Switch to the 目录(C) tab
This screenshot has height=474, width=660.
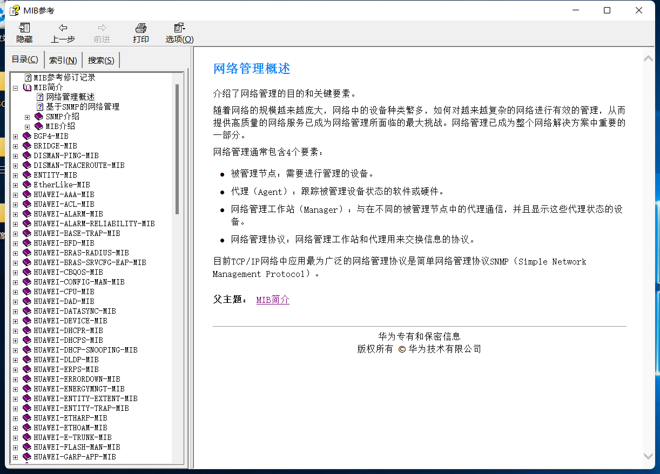25,59
